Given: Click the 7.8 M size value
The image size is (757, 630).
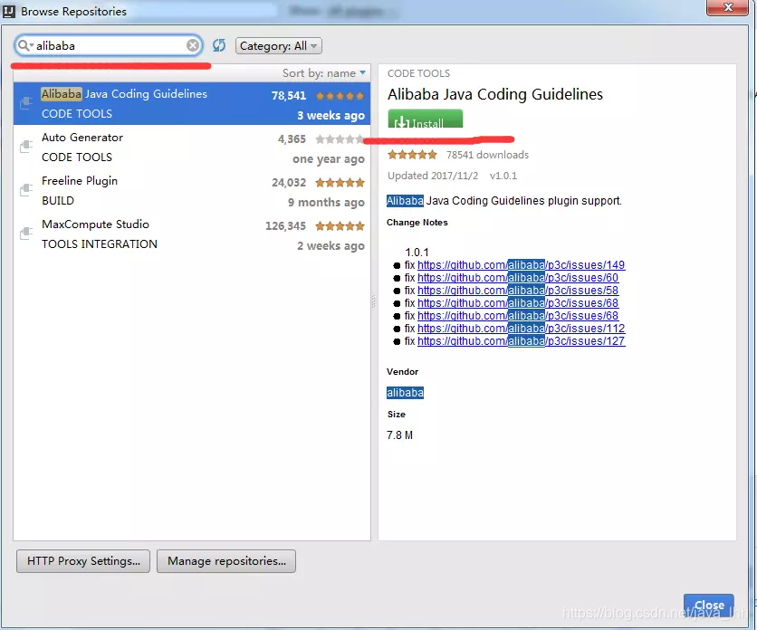Looking at the screenshot, I should (x=399, y=435).
